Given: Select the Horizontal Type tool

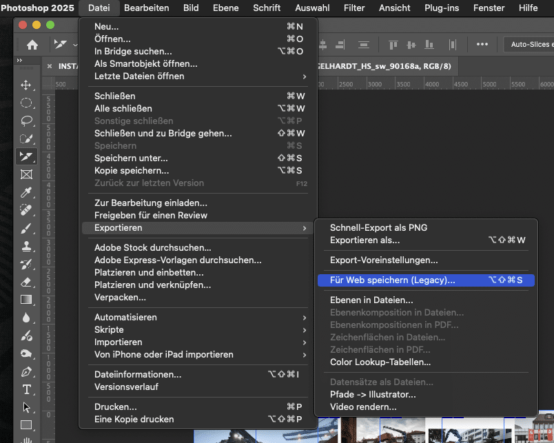Looking at the screenshot, I should 26,389.
